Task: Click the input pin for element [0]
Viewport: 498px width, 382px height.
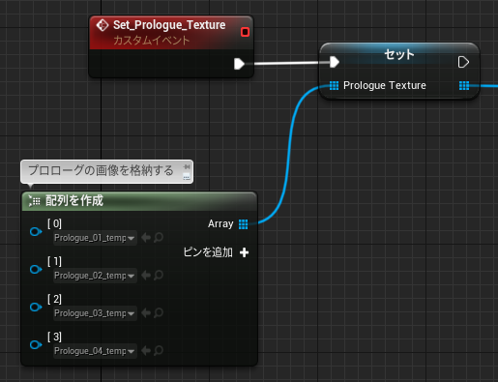Action: tap(36, 231)
